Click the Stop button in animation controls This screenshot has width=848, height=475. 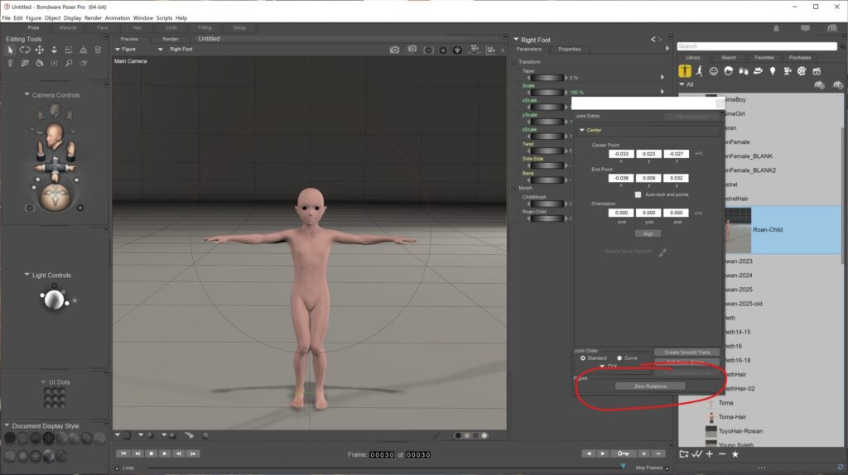[x=152, y=454]
